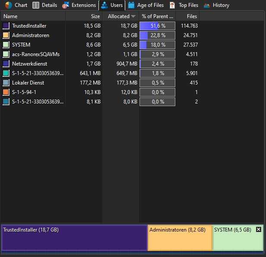This screenshot has height=257, width=266.
Task: Sort by the Size column header
Action: click(x=84, y=16)
